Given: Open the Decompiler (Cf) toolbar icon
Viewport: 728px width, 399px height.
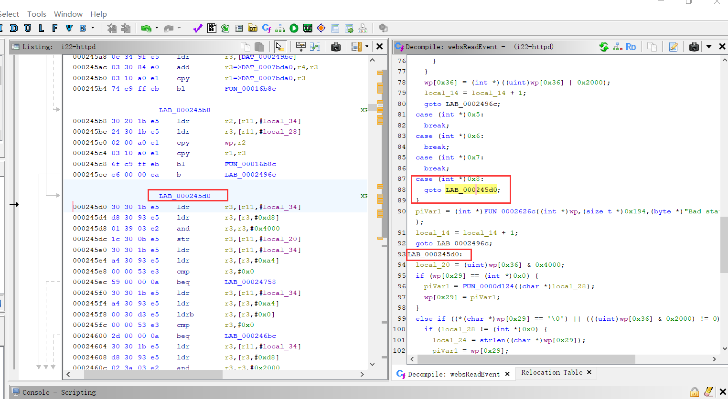Looking at the screenshot, I should (267, 28).
